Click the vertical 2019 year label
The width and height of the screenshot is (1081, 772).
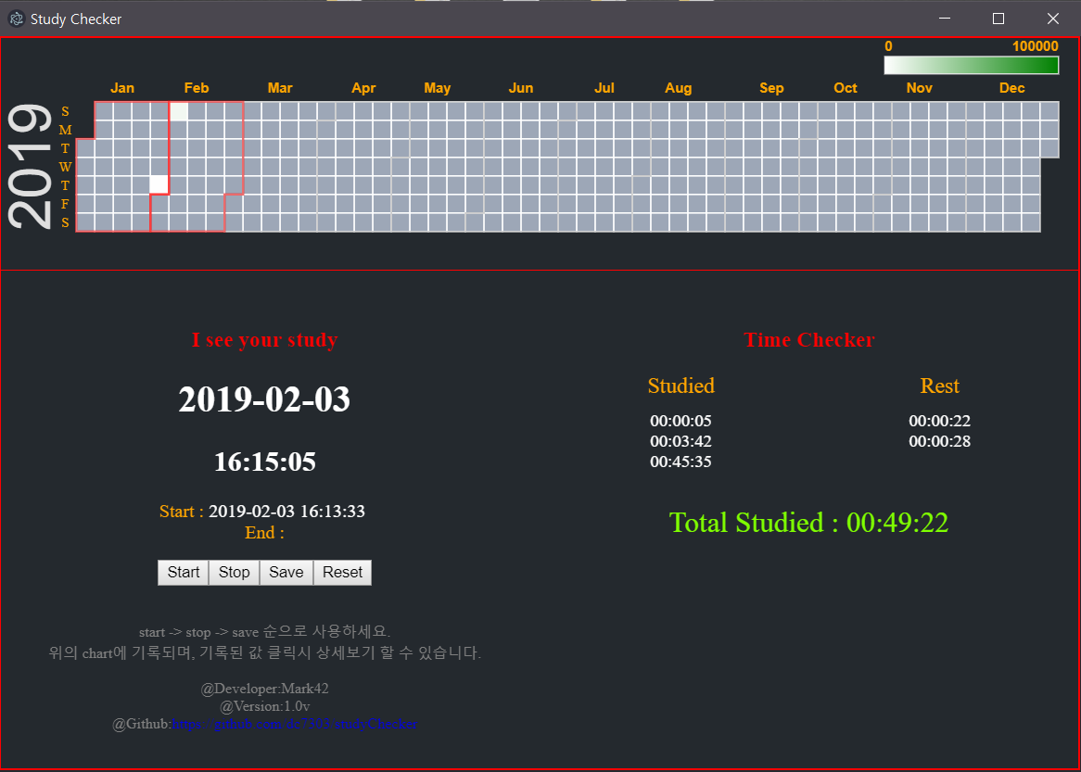[30, 166]
